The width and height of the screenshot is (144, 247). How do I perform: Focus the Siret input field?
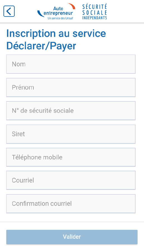pyautogui.click(x=71, y=134)
